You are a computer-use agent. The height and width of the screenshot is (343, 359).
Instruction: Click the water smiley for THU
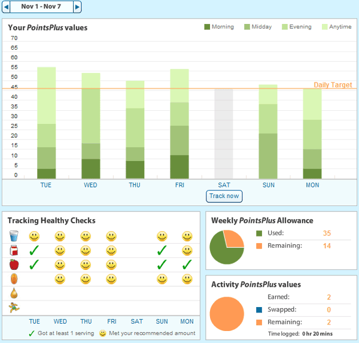click(86, 236)
